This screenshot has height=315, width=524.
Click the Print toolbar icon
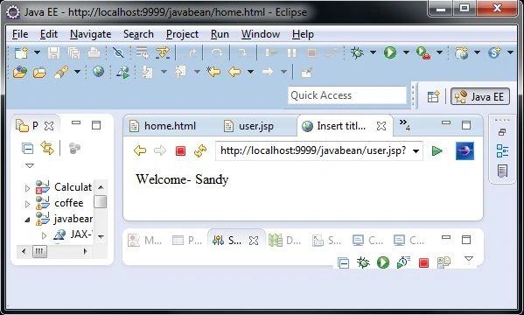coord(94,52)
